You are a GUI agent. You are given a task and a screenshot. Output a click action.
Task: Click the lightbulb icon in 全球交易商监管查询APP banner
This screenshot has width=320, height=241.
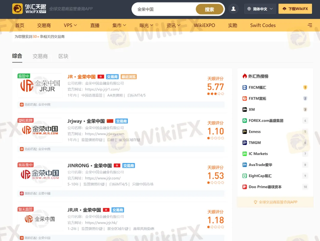pos(255,202)
